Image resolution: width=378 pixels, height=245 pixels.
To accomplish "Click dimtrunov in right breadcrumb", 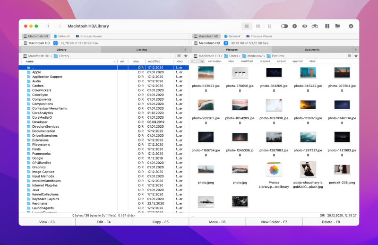I will click(x=252, y=56).
